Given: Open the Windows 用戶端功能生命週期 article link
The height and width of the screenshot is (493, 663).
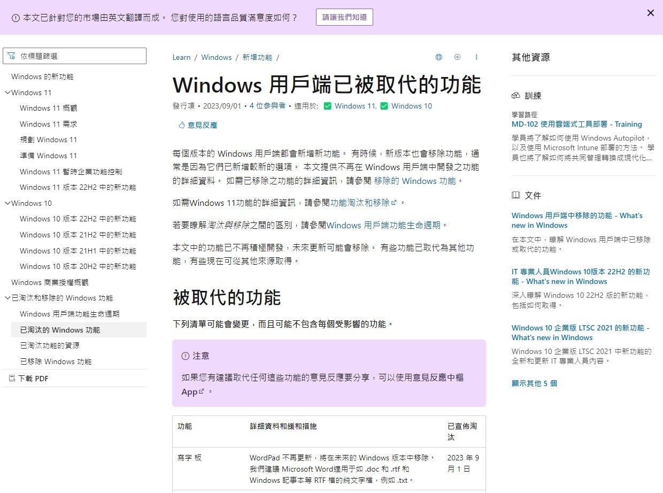Looking at the screenshot, I should tap(383, 225).
